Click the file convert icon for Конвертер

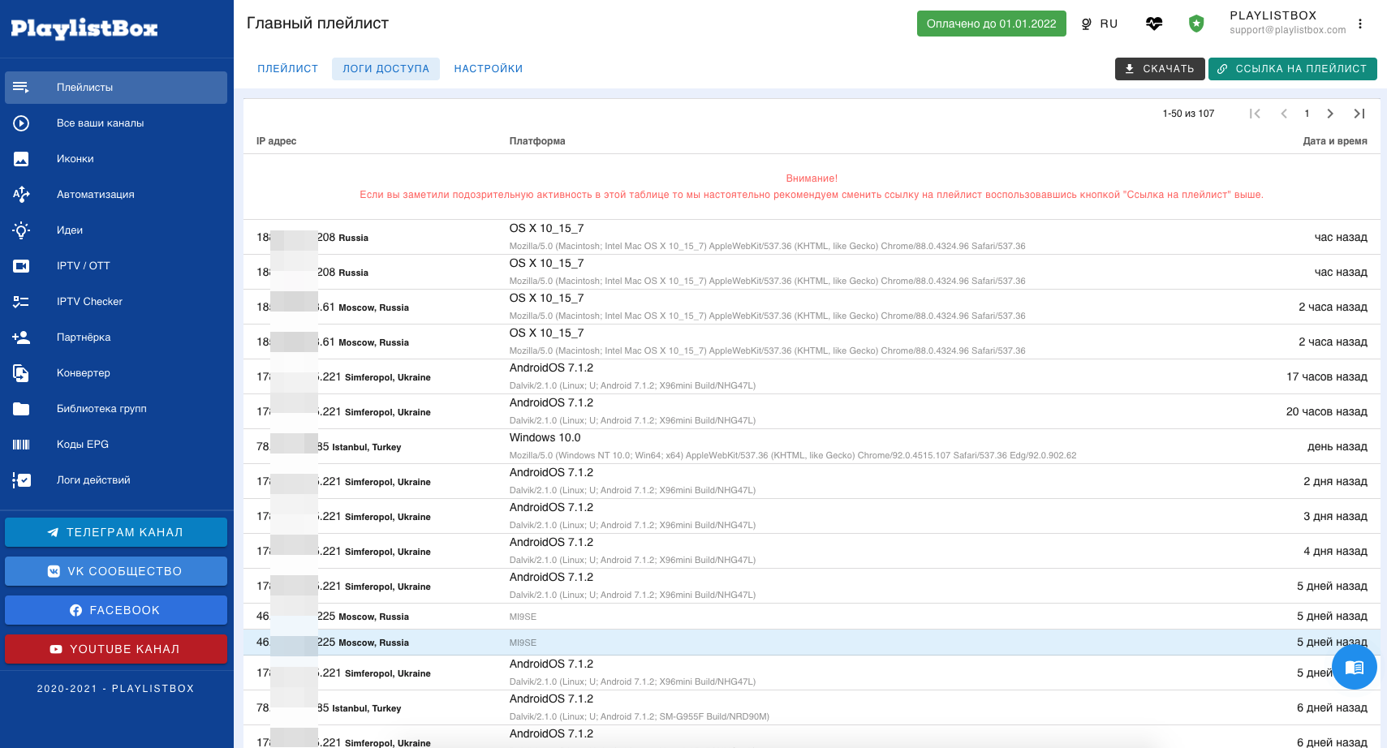(x=21, y=373)
